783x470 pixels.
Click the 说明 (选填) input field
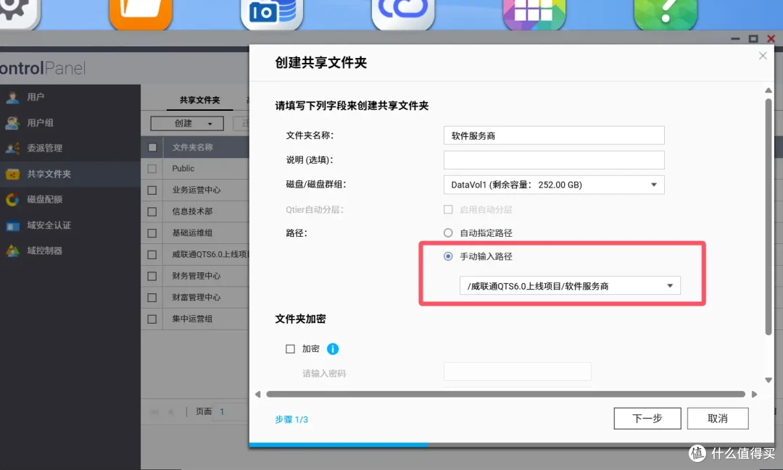(x=554, y=160)
